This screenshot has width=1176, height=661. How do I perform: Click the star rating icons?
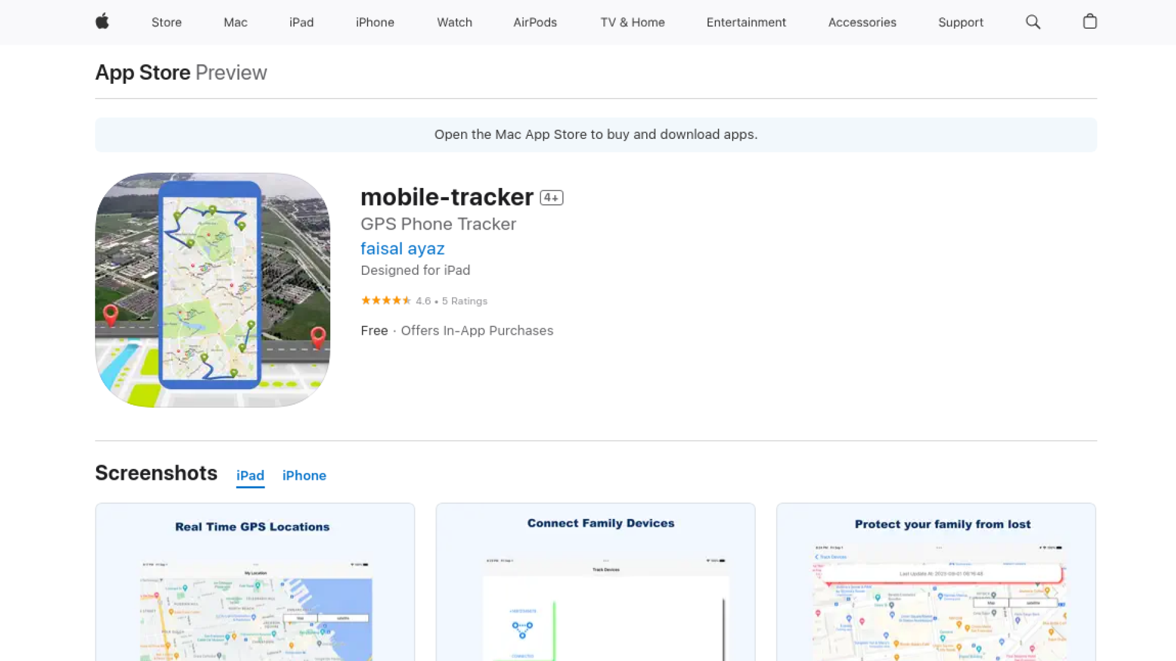[x=386, y=301]
